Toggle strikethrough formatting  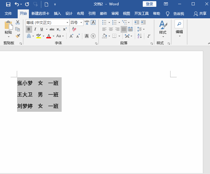click(52, 29)
